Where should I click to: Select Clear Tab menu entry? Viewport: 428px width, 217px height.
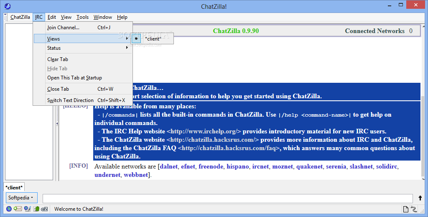(x=83, y=59)
